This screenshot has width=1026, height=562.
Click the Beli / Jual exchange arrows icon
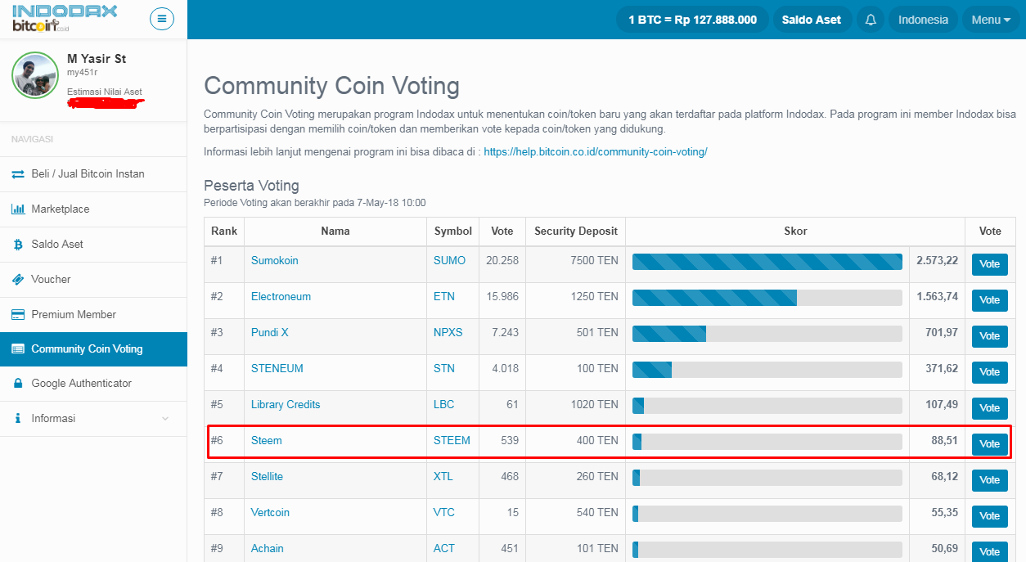tap(18, 174)
